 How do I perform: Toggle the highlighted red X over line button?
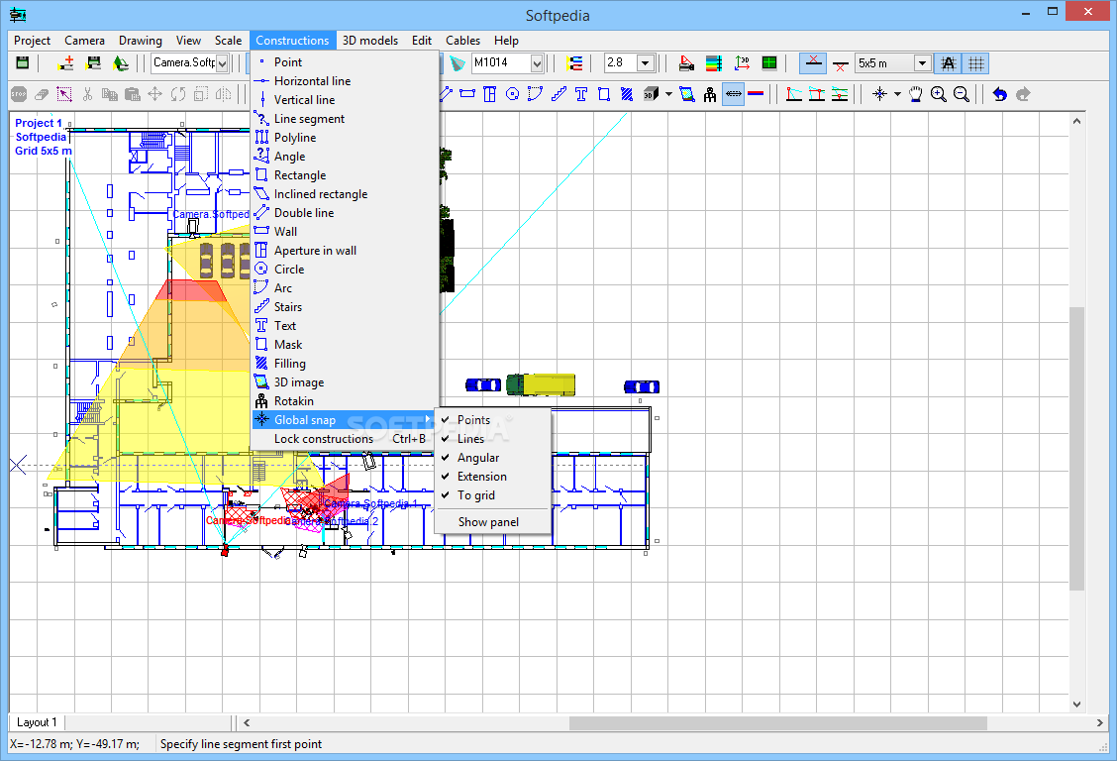(813, 63)
